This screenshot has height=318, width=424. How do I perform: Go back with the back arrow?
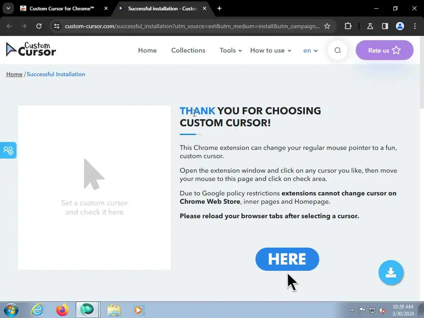point(9,26)
